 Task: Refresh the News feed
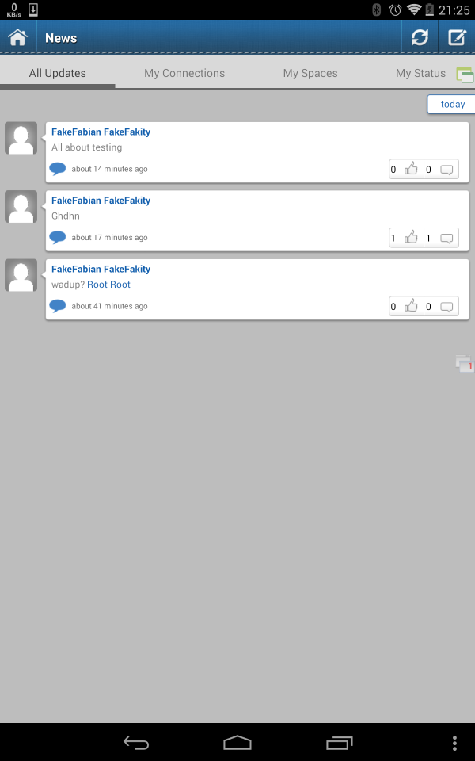tap(420, 37)
